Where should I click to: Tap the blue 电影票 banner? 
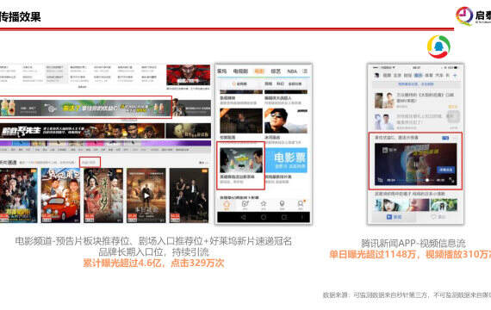(x=286, y=160)
